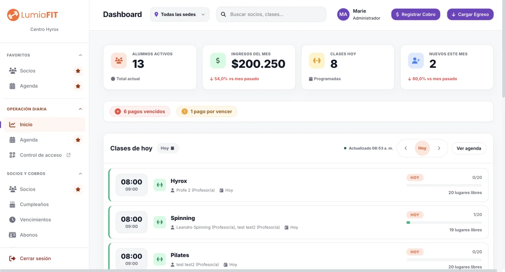Viewport: 505px width, 272px height.
Task: Click the Inicio chart icon in sidebar
Action: coord(12,125)
